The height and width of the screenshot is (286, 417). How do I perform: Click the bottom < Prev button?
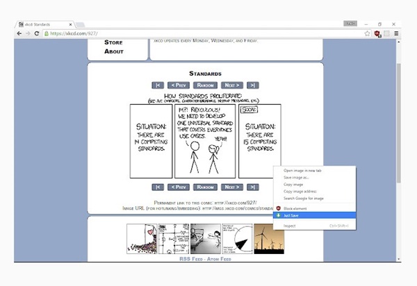[179, 187]
